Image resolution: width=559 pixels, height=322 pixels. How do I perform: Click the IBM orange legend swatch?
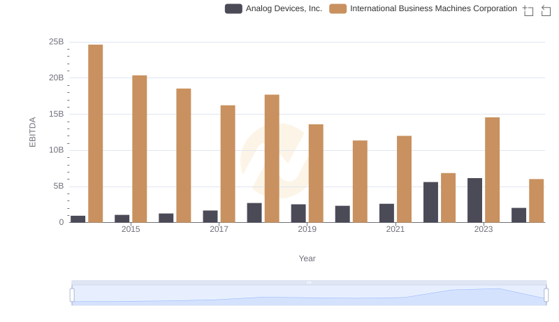coord(337,8)
